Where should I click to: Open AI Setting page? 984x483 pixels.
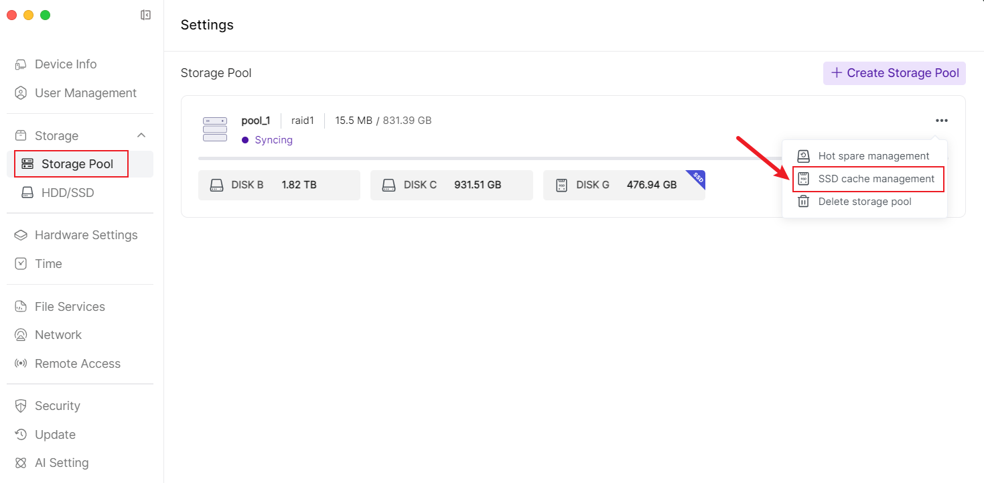(62, 463)
